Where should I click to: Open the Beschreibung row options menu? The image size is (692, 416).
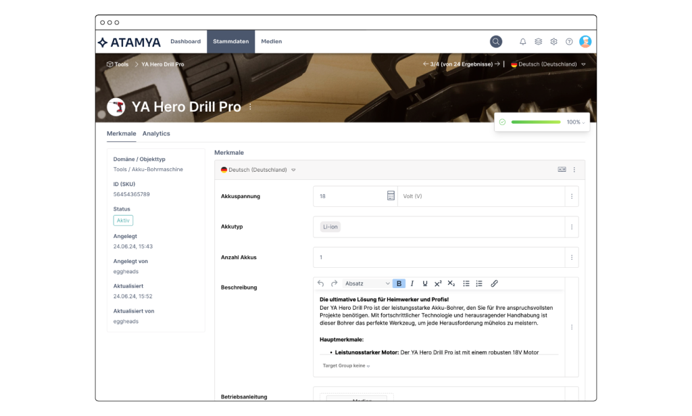(x=572, y=327)
